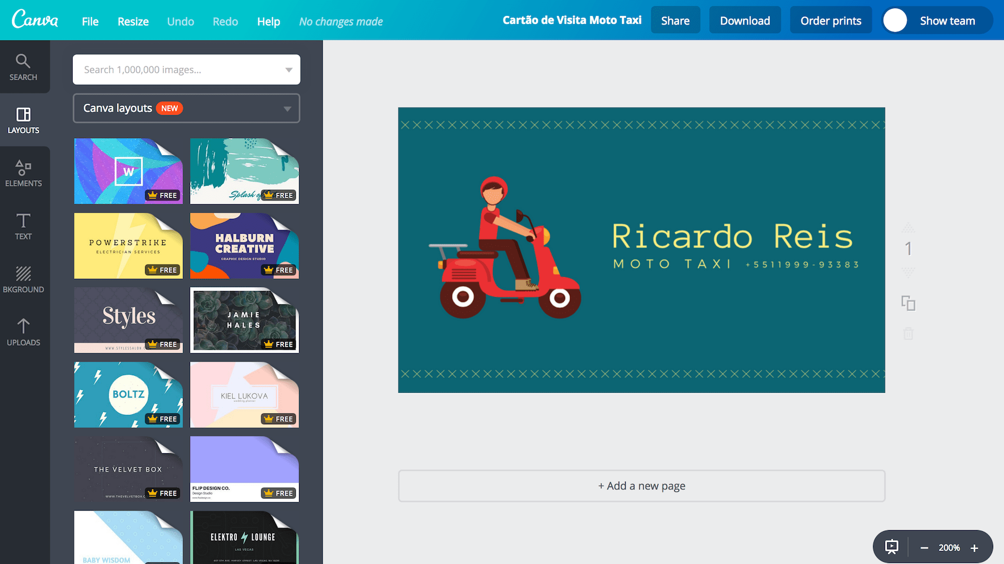Open the Text sidebar tab
Viewport: 1004px width, 564px height.
(x=23, y=226)
